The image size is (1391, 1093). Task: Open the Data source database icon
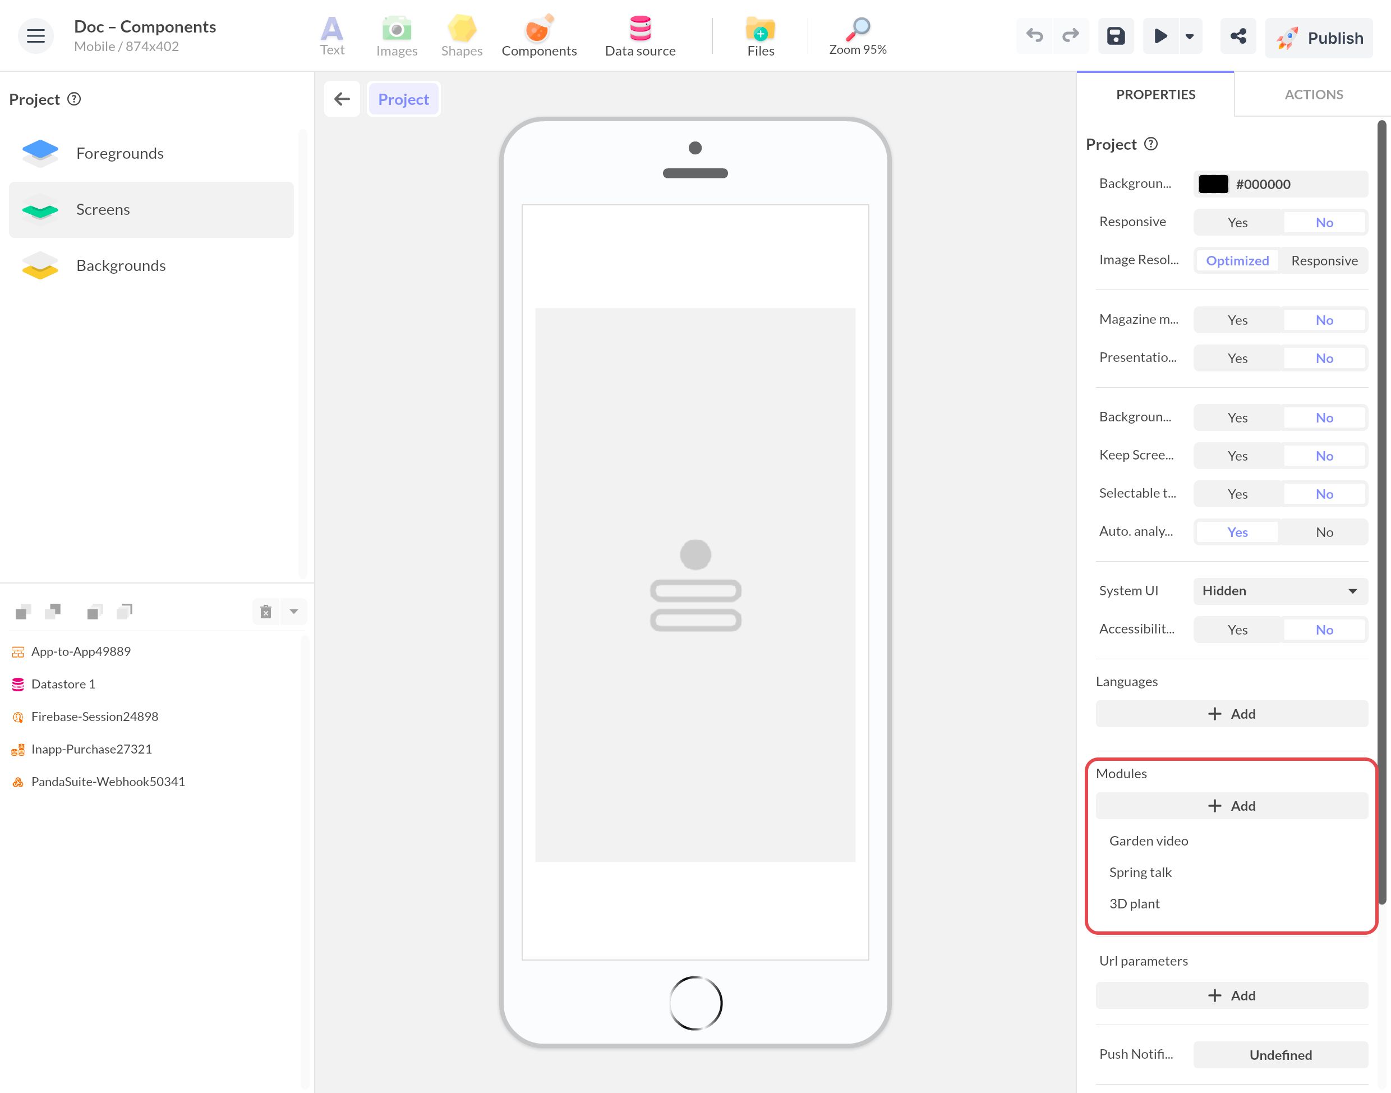640,28
